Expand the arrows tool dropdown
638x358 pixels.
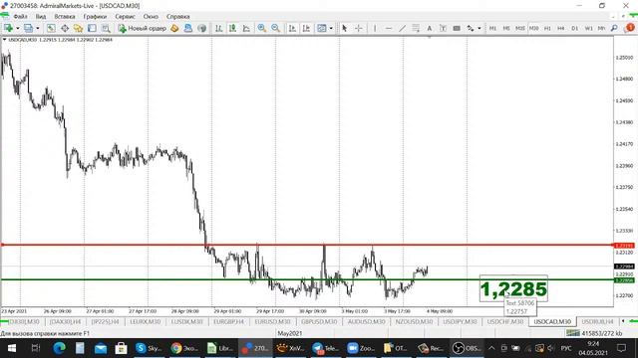click(479, 28)
